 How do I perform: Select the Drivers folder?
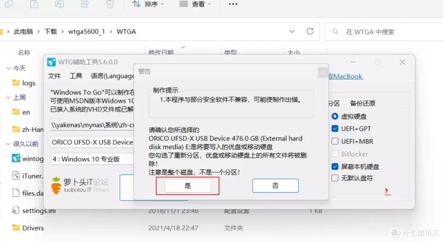(28, 228)
